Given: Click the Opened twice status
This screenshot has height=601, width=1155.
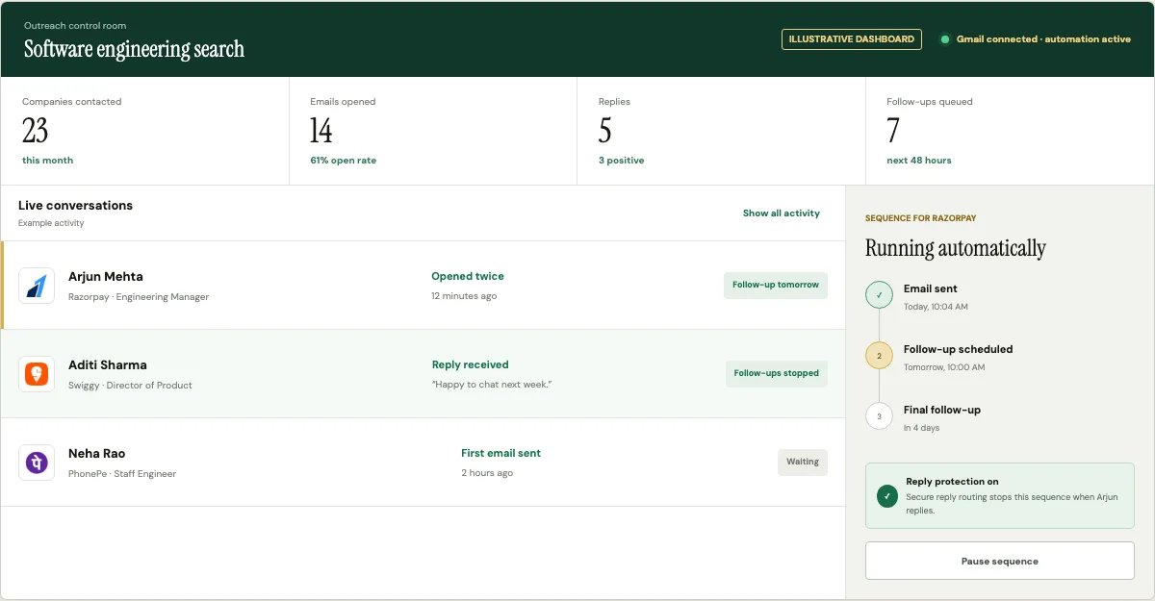Looking at the screenshot, I should 468,276.
